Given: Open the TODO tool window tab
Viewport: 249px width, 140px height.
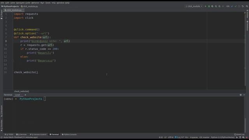Looking at the screenshot, I should [9, 135].
